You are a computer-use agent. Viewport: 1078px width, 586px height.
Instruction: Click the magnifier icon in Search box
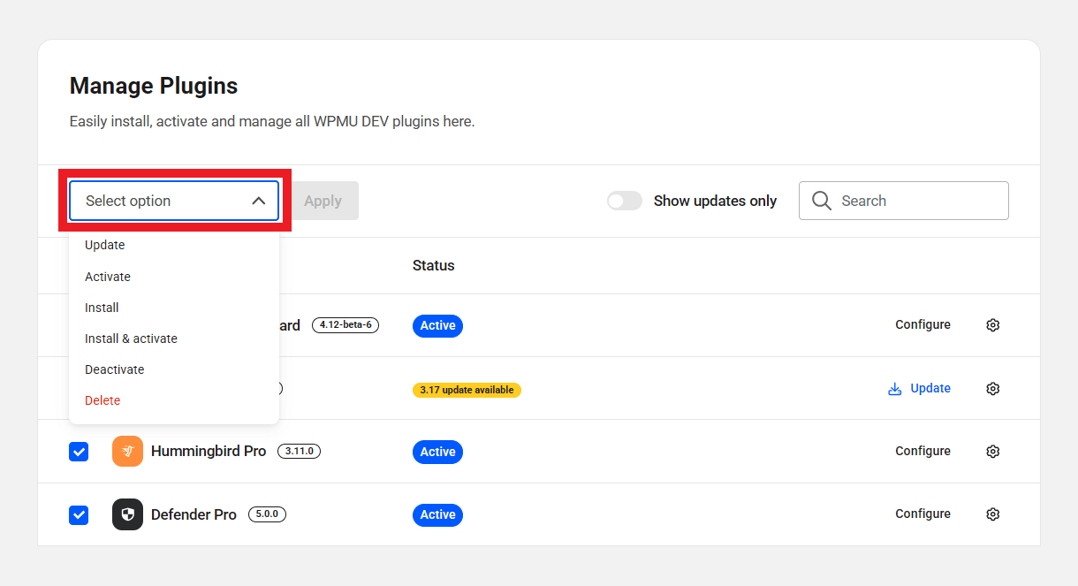coord(822,201)
